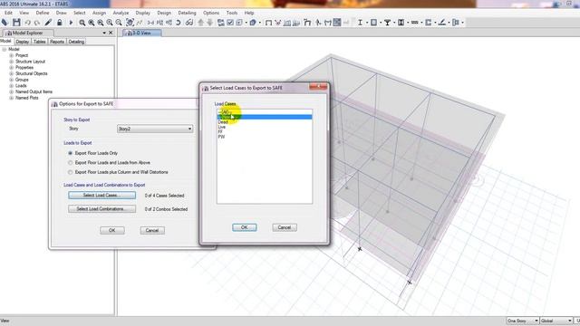Viewport: 580px width, 326px height.
Task: Click the Elevation view toolbar icon
Action: pyautogui.click(x=169, y=23)
